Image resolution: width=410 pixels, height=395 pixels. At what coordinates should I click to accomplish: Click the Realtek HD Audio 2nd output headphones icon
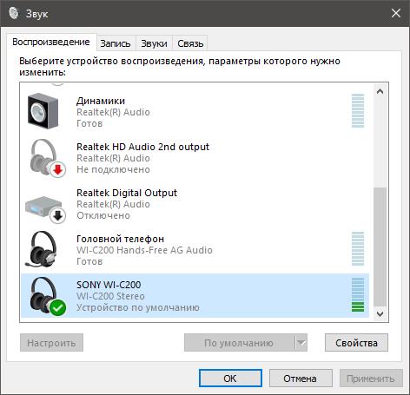coord(46,158)
